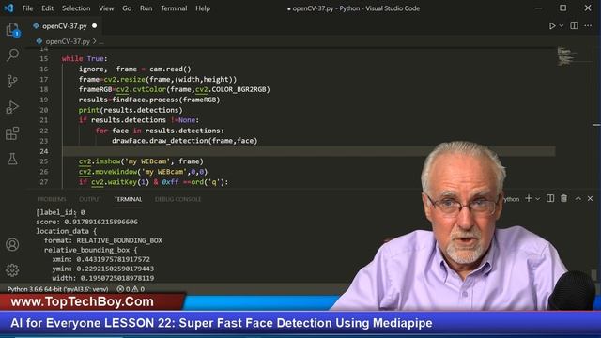Run the Python file with play button
This screenshot has width=601, height=338.
552,26
